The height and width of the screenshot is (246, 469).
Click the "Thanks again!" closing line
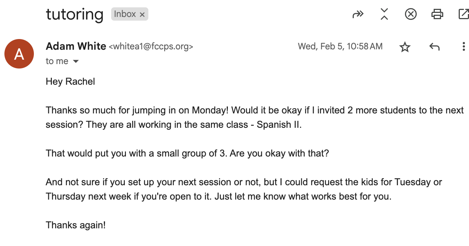(75, 225)
